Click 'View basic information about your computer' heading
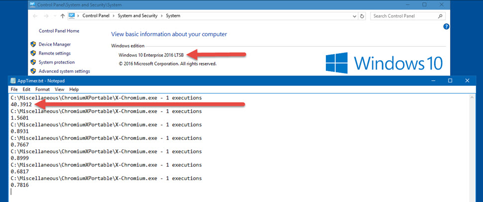The image size is (483, 202). (169, 34)
